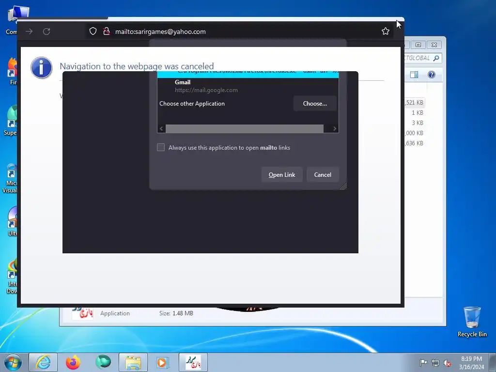Open the File Explorer taskbar icon
496x372 pixels.
click(x=133, y=362)
